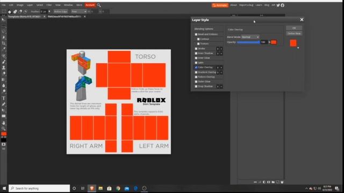Open the Filter menu

pos(49,5)
